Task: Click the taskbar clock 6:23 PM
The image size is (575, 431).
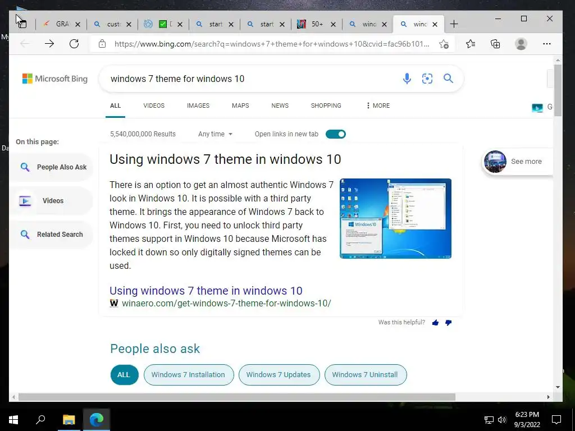Action: (x=527, y=415)
